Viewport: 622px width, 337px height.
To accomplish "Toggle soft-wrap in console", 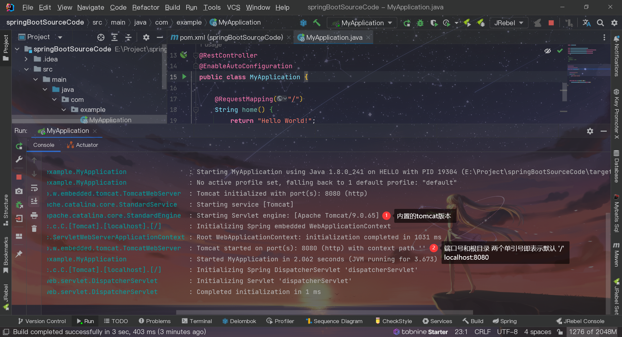I will pyautogui.click(x=34, y=188).
